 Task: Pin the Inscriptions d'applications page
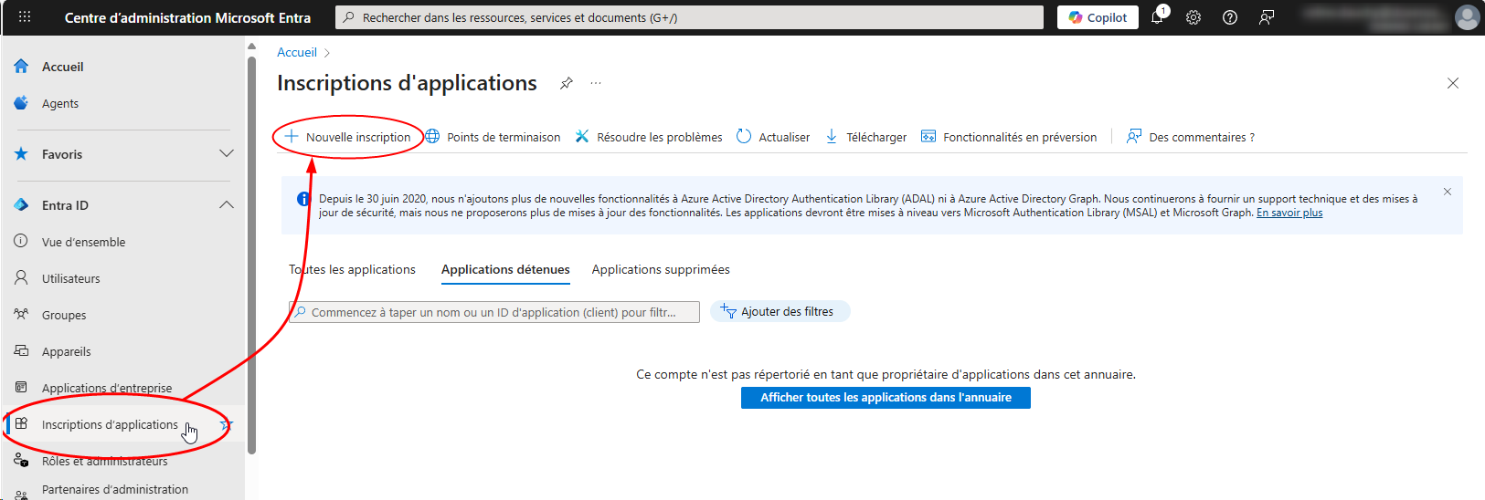click(x=567, y=83)
